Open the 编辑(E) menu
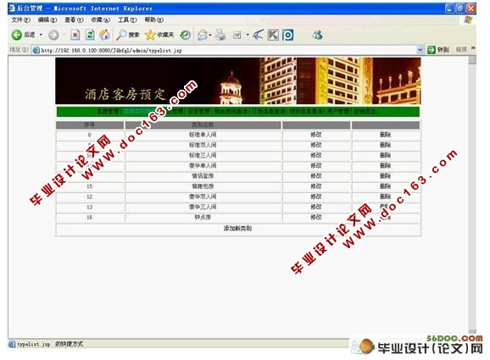 pos(47,20)
